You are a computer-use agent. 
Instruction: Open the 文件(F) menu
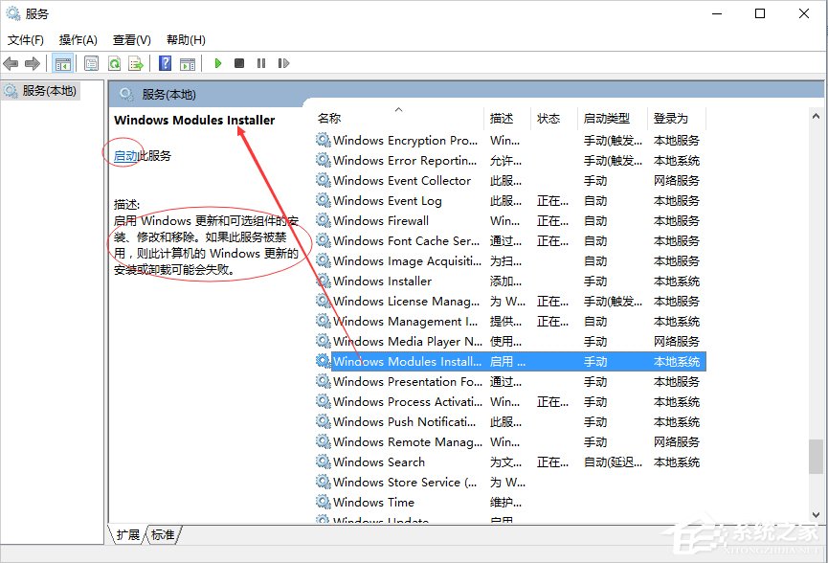24,39
